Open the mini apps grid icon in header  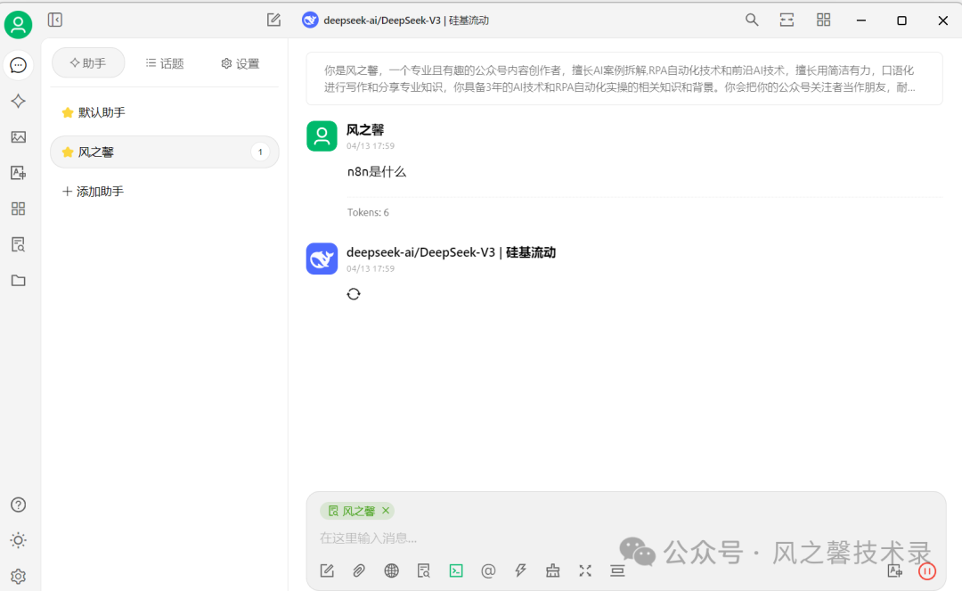(823, 21)
